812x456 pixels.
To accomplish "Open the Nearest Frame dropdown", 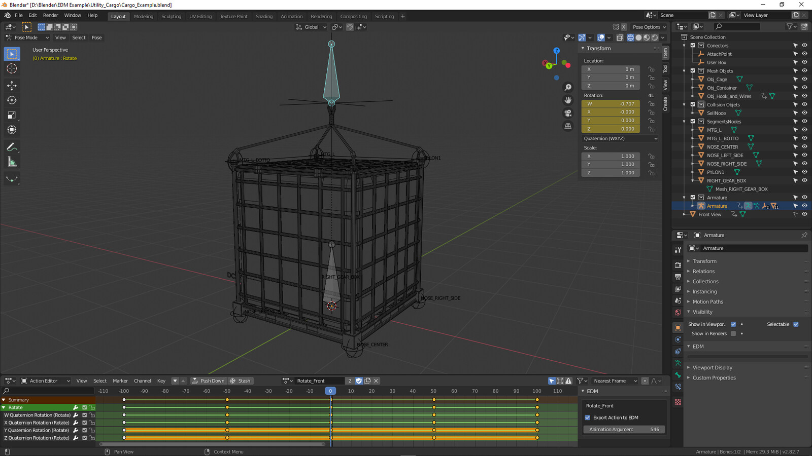I will pyautogui.click(x=615, y=381).
